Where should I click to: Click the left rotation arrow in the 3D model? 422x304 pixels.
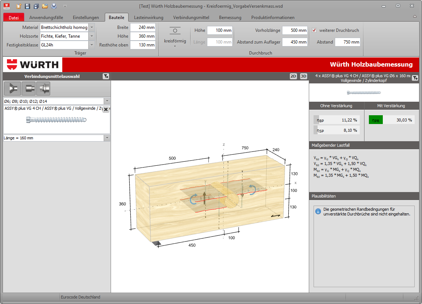(x=193, y=199)
